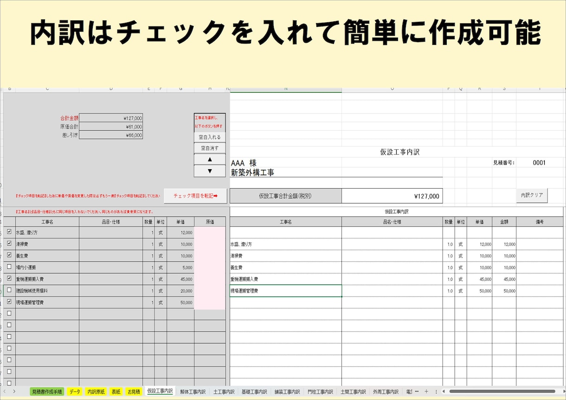This screenshot has height=400, width=566.
Task: Click the 金額 50,000 cell in right table
Action: coord(504,291)
